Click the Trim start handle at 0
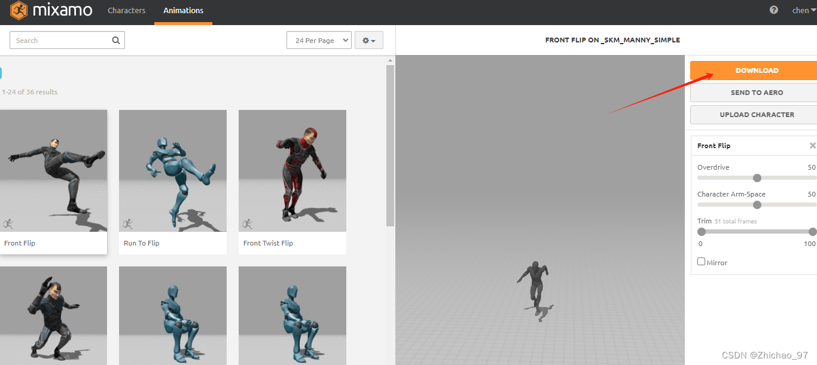The image size is (817, 365). coord(702,232)
